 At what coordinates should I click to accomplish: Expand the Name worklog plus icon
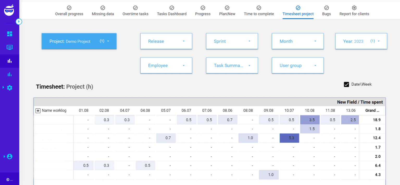click(38, 110)
